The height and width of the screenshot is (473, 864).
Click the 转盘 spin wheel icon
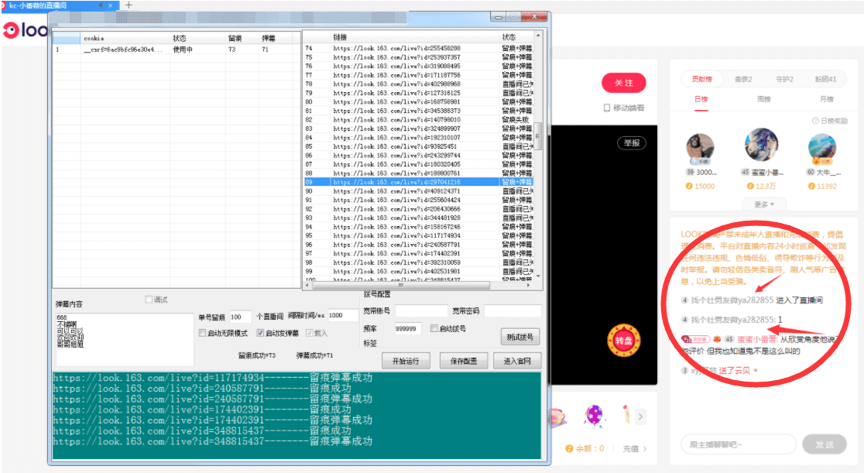click(x=623, y=341)
